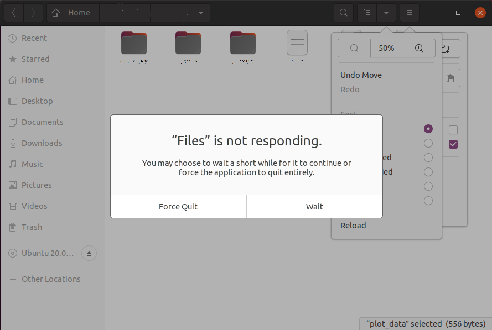The height and width of the screenshot is (330, 492).
Task: Select the first sort radio button
Action: (428, 129)
